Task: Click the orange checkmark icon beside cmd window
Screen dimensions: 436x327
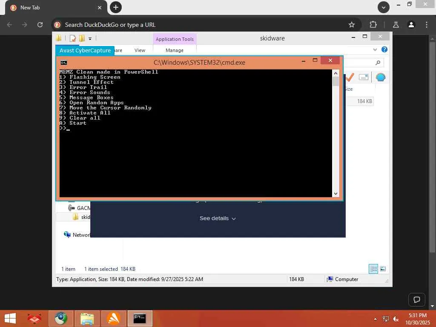Action: point(350,77)
